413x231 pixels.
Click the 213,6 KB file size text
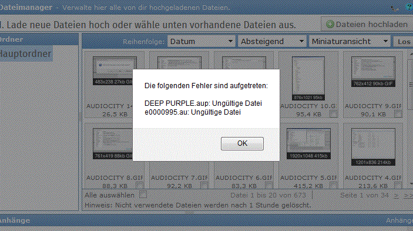[x=373, y=186]
